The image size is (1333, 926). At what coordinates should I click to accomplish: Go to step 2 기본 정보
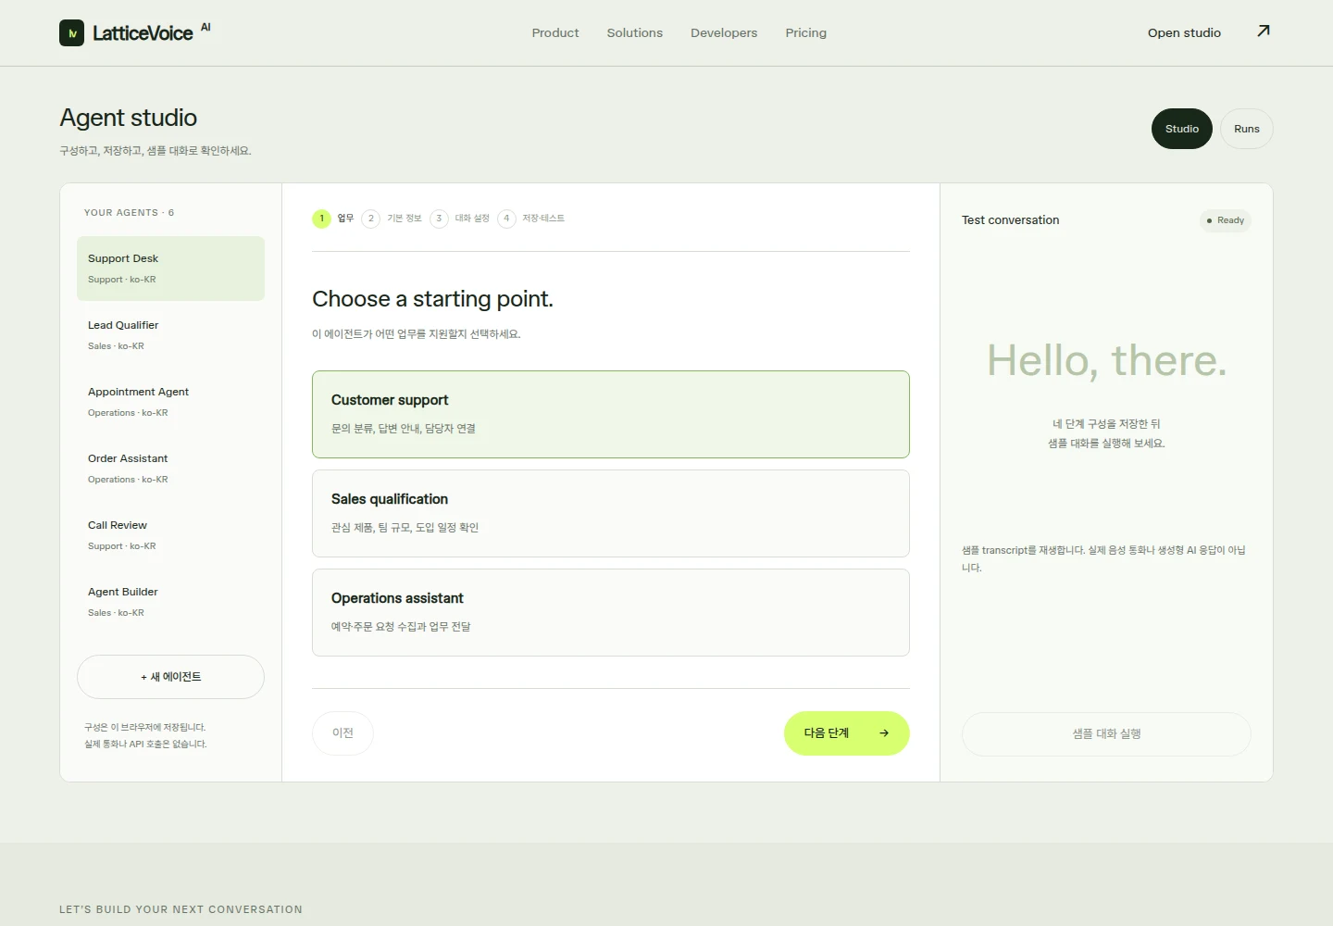point(392,219)
